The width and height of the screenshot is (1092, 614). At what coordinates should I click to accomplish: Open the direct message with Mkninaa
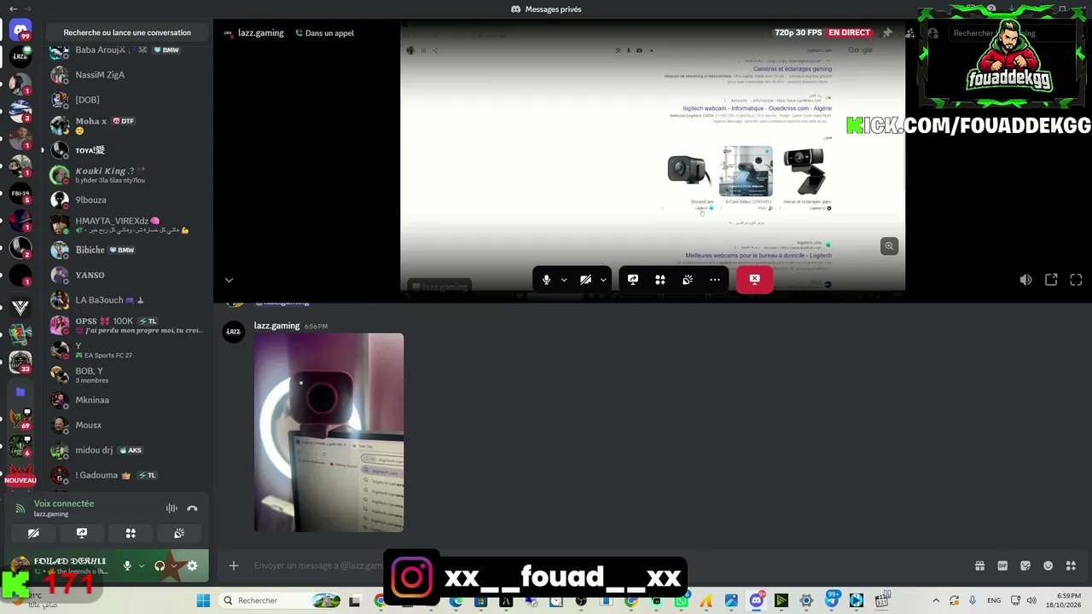(x=127, y=400)
